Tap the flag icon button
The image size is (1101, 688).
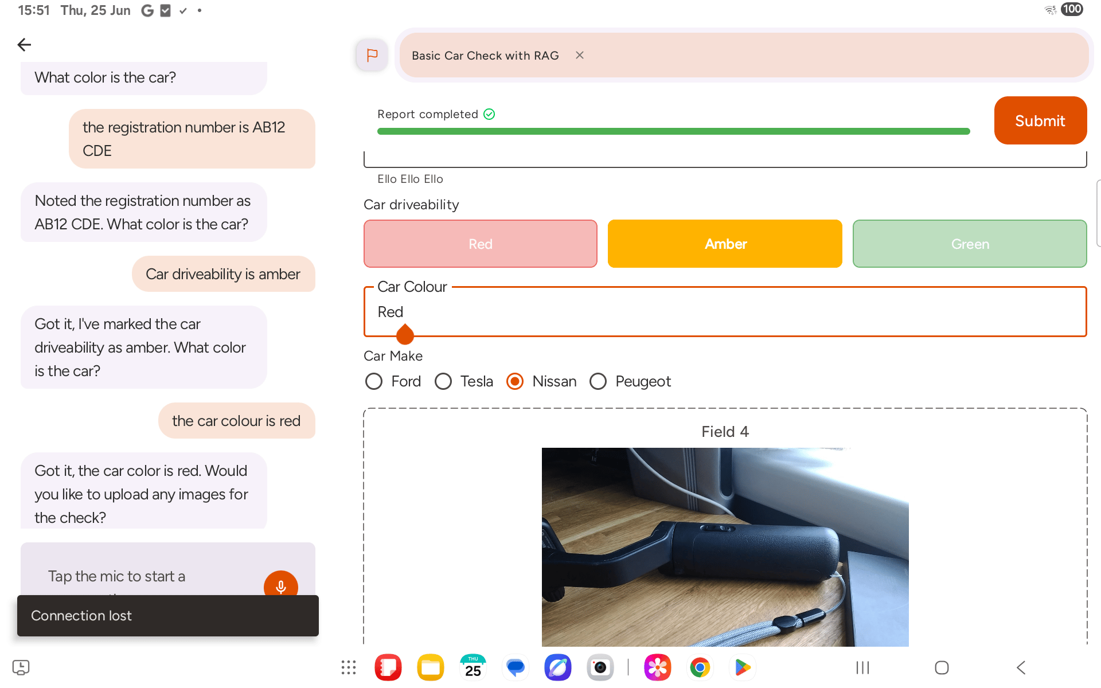click(372, 55)
